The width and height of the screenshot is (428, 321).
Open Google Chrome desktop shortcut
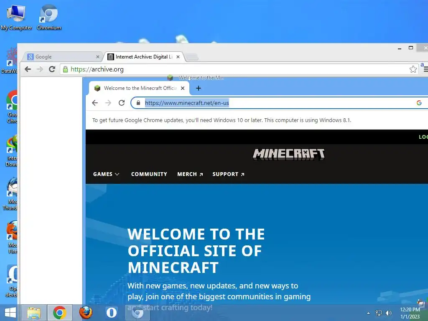click(12, 107)
